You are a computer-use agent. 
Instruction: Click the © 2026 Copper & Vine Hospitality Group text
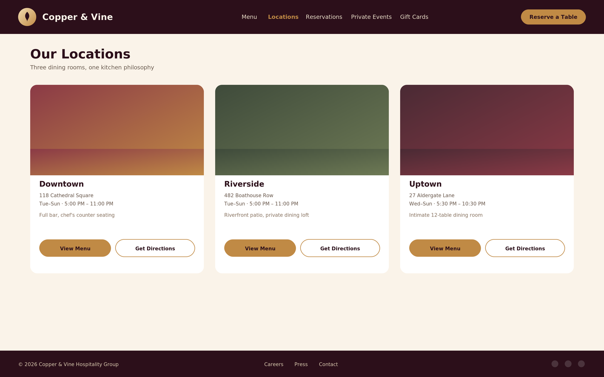(68, 364)
